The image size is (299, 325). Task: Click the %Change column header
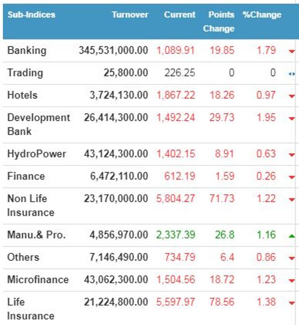click(262, 15)
